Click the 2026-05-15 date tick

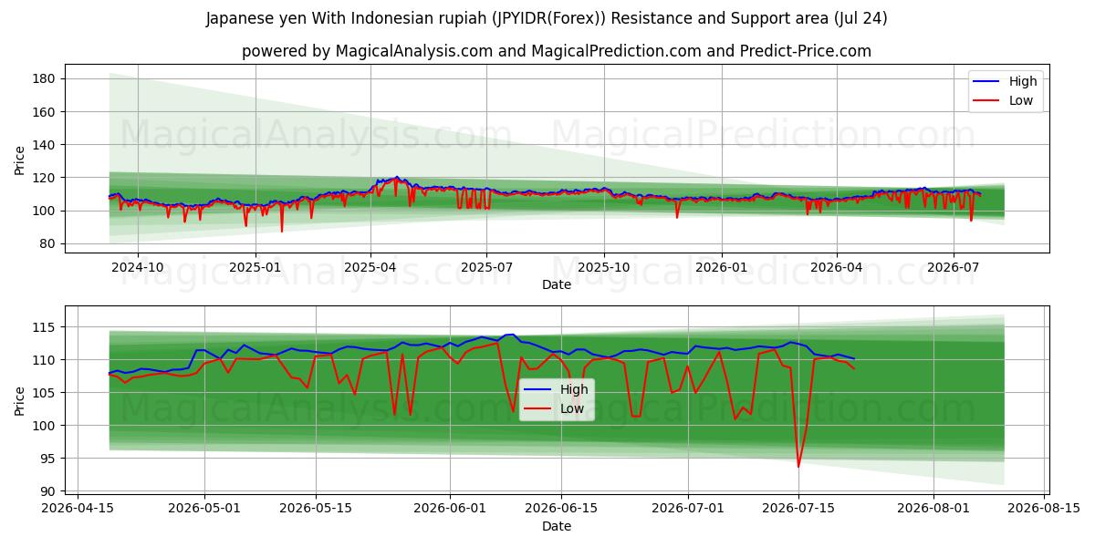point(316,508)
